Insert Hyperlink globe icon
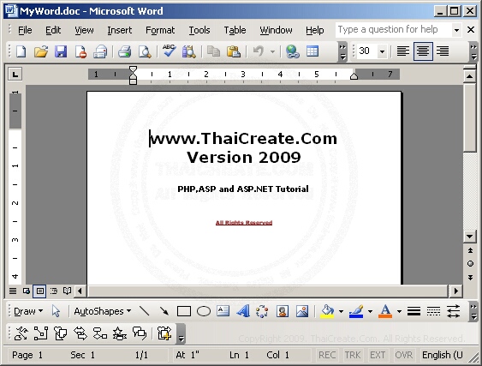This screenshot has height=366, width=482. 292,51
